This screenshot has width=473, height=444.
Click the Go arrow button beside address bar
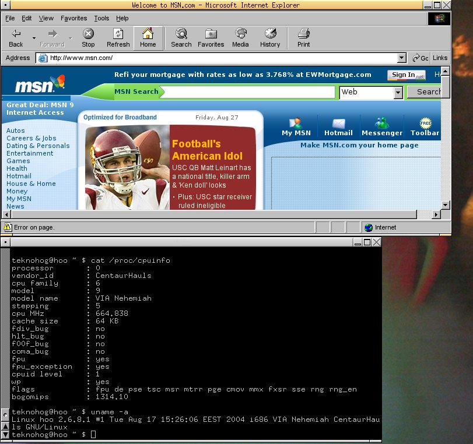[420, 58]
